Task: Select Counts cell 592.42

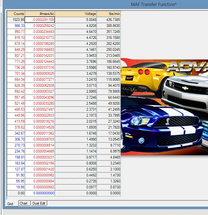Action: click(16, 92)
